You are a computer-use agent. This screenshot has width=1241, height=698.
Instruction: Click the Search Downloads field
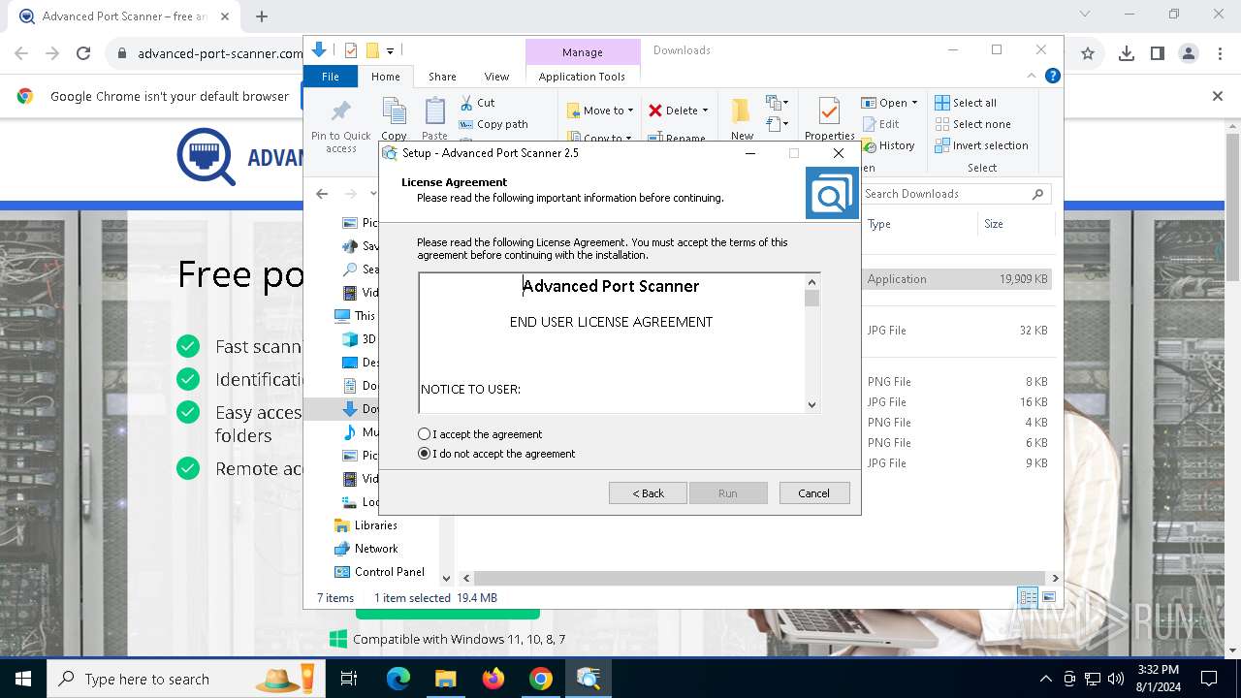tap(955, 194)
